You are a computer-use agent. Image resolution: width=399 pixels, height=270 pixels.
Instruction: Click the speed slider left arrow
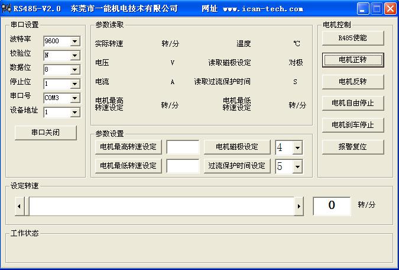(20, 206)
